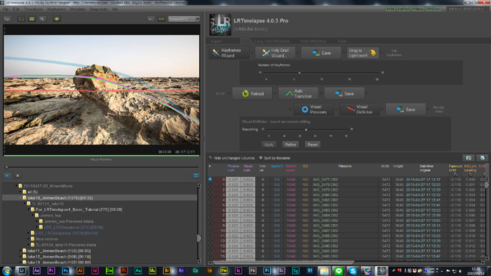
Task: Click the keyframe diamond of row 0
Action: coord(210,179)
